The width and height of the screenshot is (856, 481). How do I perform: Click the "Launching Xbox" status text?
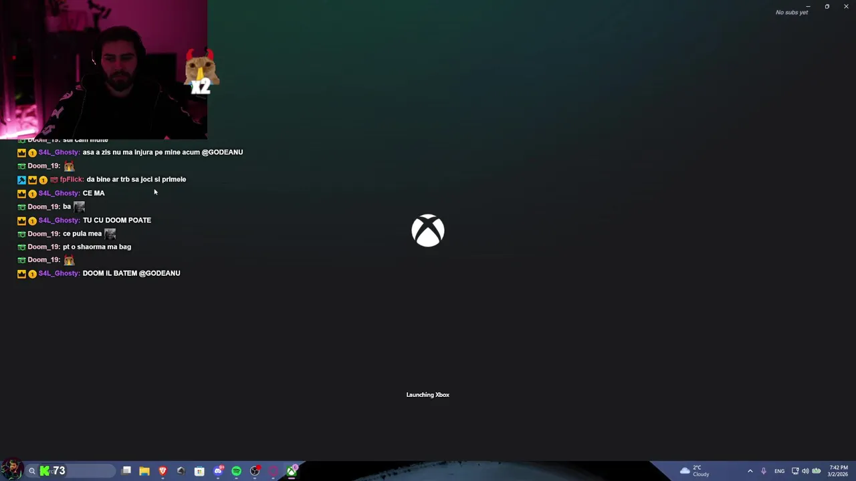428,395
